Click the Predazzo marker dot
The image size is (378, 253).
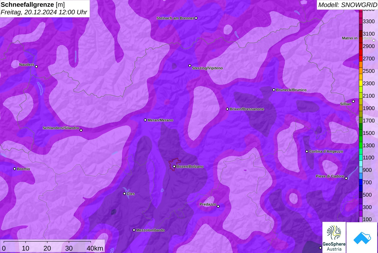[218, 206]
